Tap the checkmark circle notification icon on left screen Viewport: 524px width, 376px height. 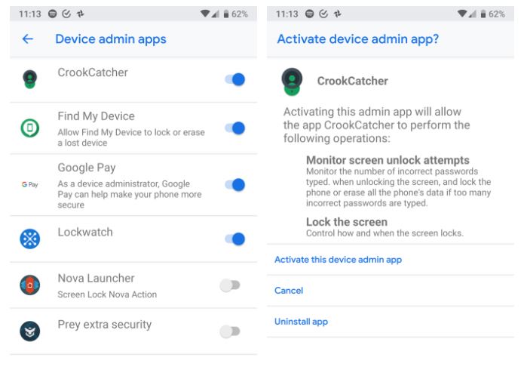click(66, 14)
